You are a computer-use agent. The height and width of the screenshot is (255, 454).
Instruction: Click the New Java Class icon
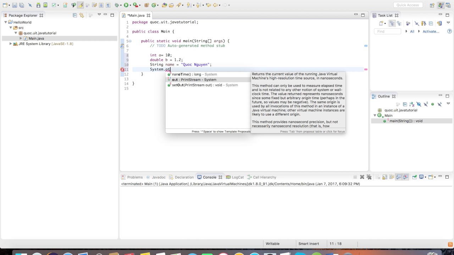154,5
